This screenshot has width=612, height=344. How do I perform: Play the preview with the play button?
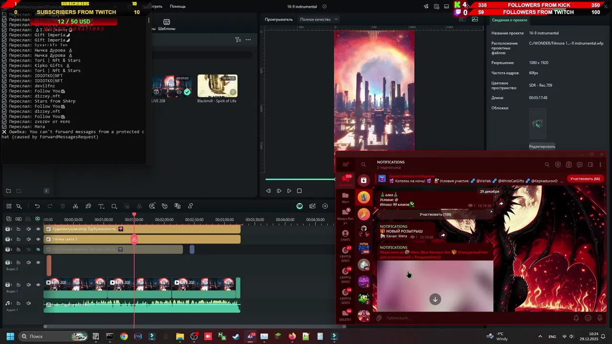click(x=289, y=191)
